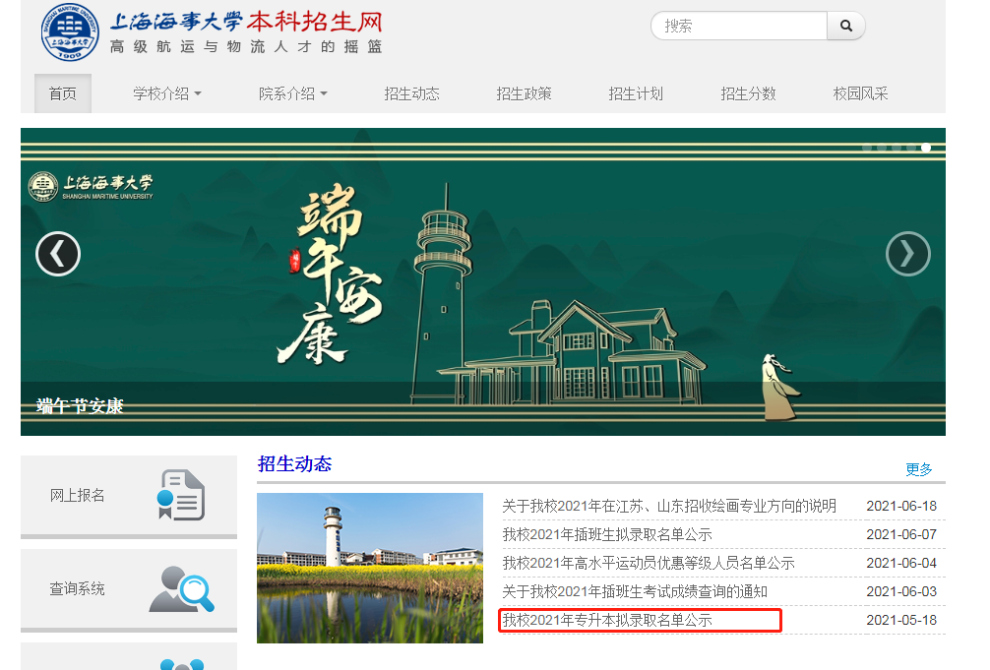
Task: Open the 网上报名 registration icon
Action: point(181,495)
